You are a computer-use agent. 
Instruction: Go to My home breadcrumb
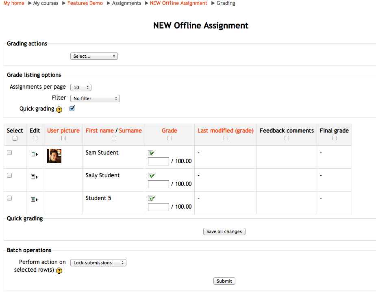pyautogui.click(x=14, y=3)
